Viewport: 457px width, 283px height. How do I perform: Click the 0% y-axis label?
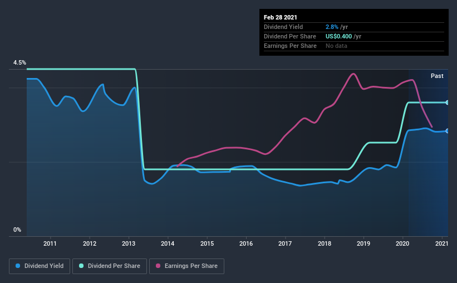(17, 230)
